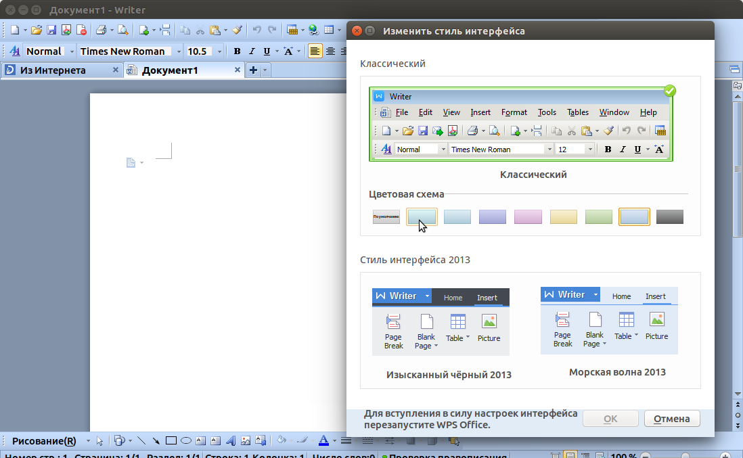Select the Arrow drawing tool
This screenshot has width=743, height=458.
[156, 441]
